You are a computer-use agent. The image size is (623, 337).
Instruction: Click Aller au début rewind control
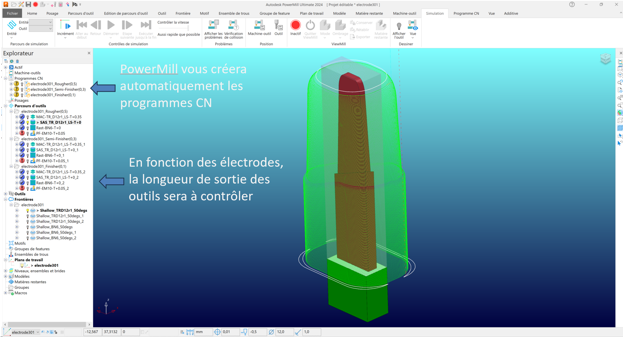coord(82,29)
